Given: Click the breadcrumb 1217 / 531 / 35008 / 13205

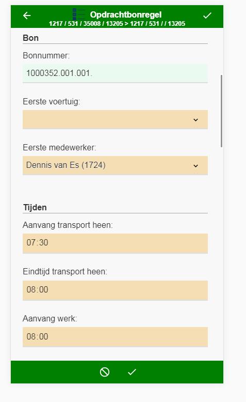Looking at the screenshot, I should pyautogui.click(x=86, y=24).
